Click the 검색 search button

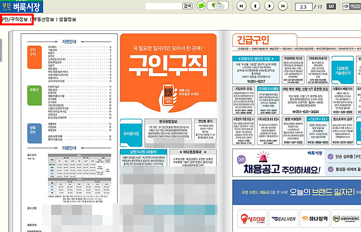pyautogui.click(x=187, y=6)
